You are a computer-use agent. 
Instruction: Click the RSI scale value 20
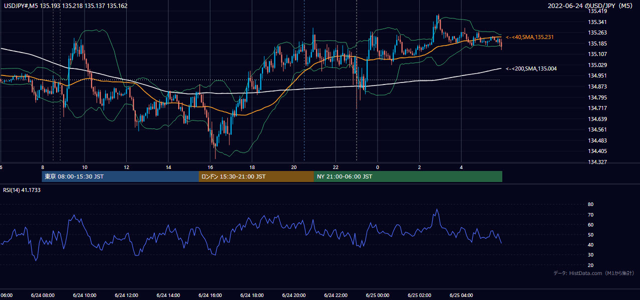(x=591, y=265)
